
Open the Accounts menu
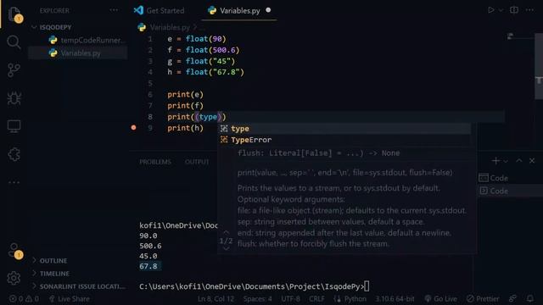14,251
